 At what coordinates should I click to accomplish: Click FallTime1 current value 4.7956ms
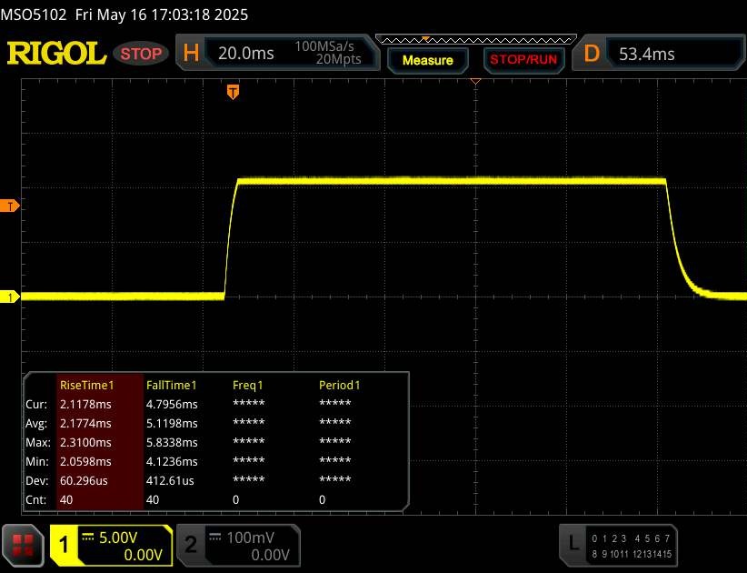172,404
